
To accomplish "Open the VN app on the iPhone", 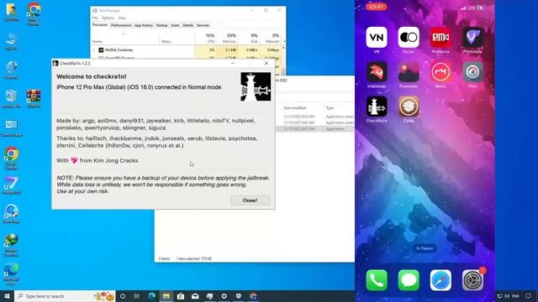I will [x=377, y=37].
